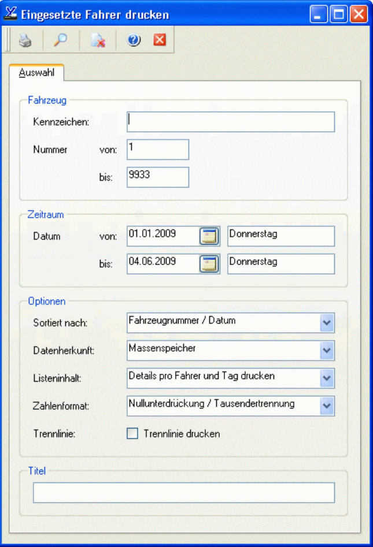
Task: Click into the Kennzeichen input field
Action: tap(230, 122)
